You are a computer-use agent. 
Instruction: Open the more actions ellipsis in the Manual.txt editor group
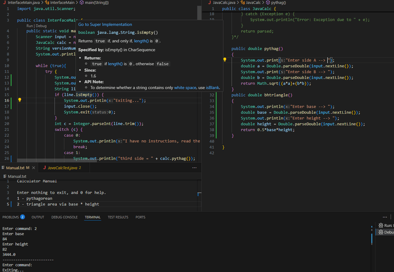pos(194,168)
